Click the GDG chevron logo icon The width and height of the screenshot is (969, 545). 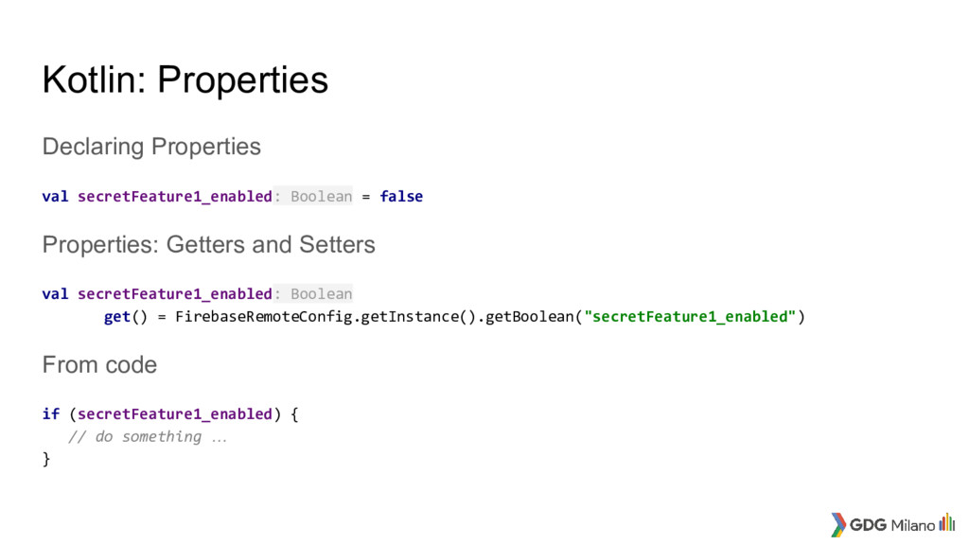[838, 524]
